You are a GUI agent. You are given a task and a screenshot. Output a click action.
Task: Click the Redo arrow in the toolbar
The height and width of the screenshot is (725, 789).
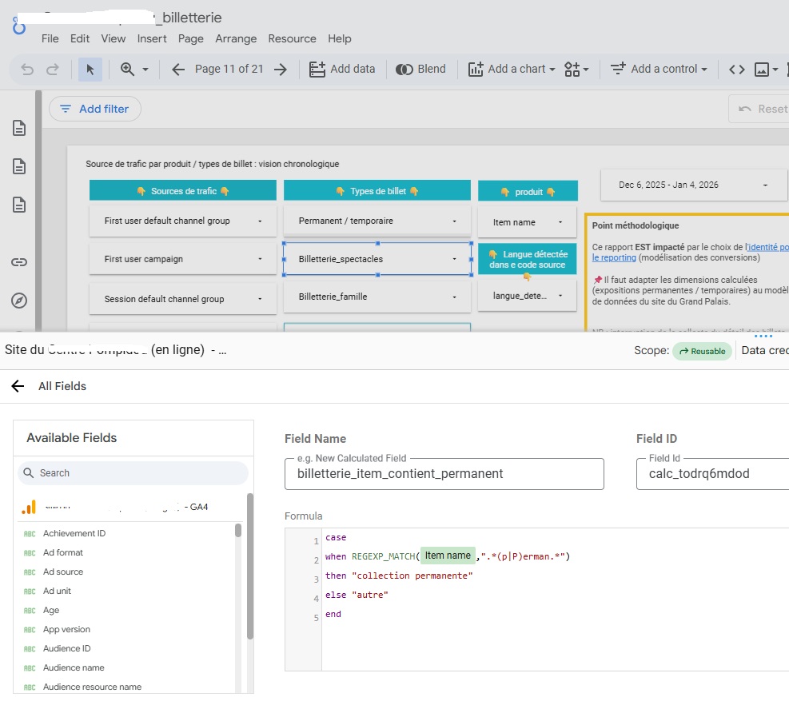point(53,70)
